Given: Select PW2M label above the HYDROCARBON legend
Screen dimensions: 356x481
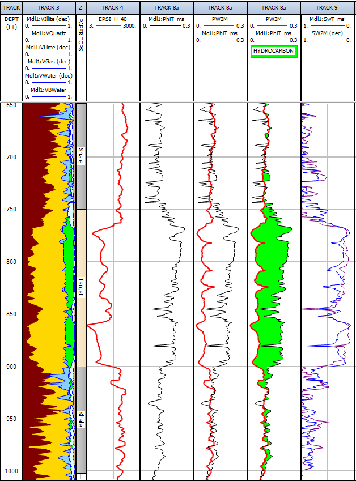Looking at the screenshot, I should [x=274, y=19].
